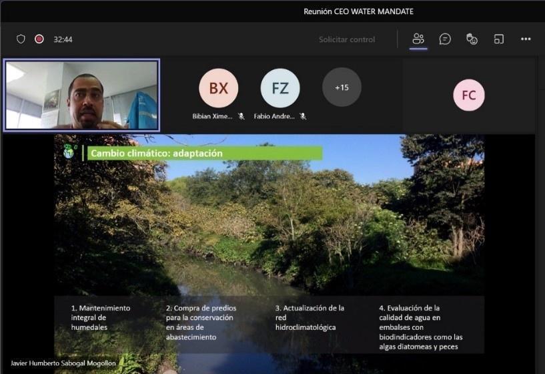Click the share content icon

pyautogui.click(x=498, y=39)
